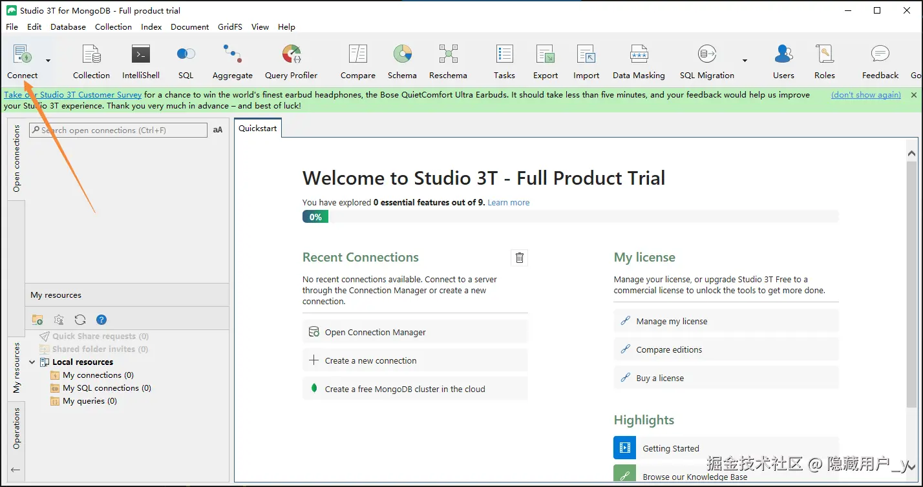Open the File menu
The height and width of the screenshot is (487, 923).
pyautogui.click(x=12, y=27)
